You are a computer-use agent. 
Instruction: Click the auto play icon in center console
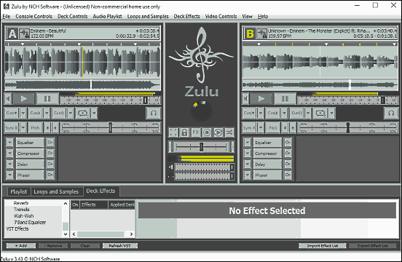point(218,132)
